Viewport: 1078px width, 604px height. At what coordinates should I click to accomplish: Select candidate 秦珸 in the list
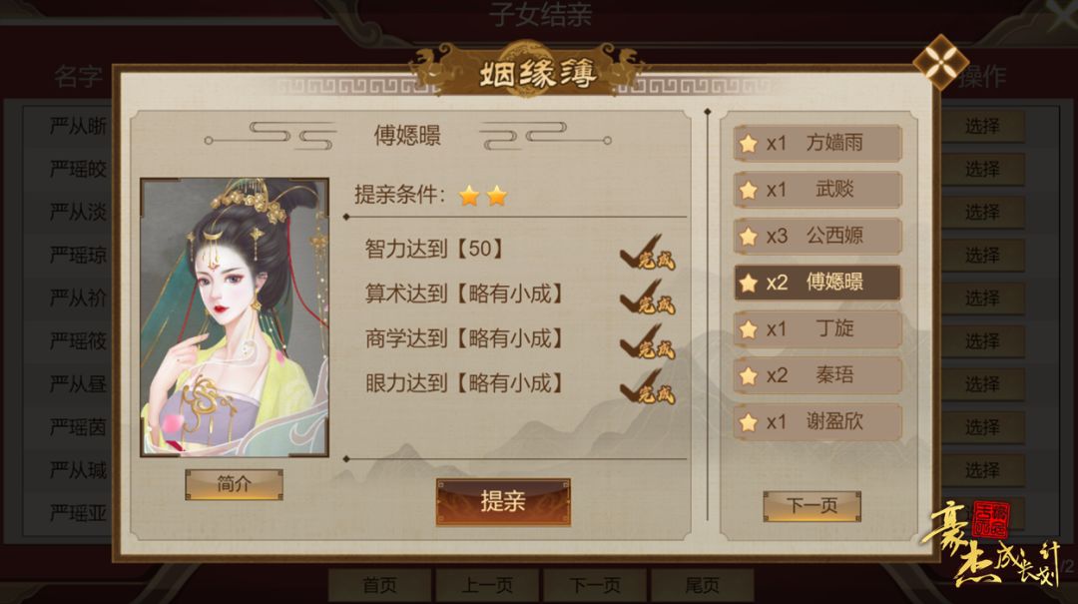point(817,375)
